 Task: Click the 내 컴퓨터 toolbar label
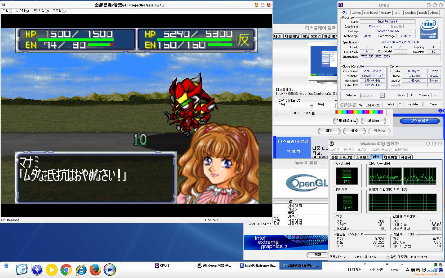click(355, 270)
